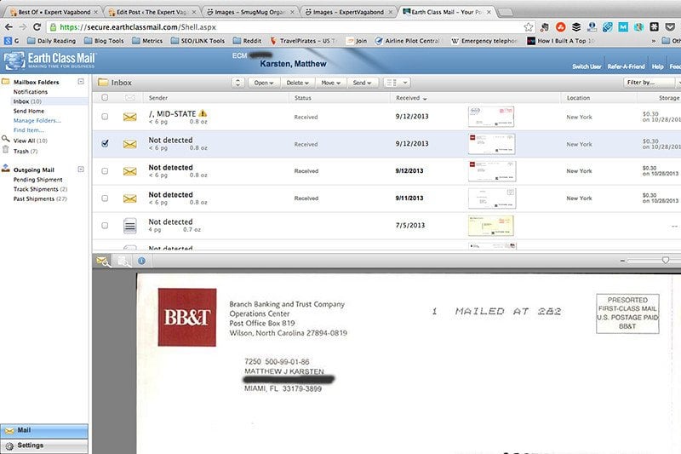Open the Open dropdown menu
The image size is (681, 454).
pyautogui.click(x=264, y=83)
